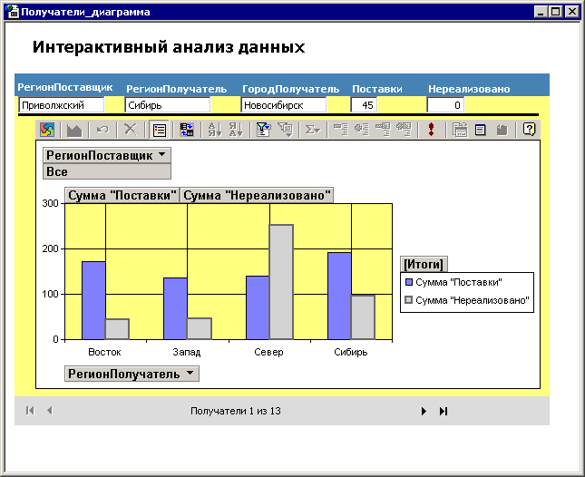Click the Нереализовано column header label

(469, 89)
